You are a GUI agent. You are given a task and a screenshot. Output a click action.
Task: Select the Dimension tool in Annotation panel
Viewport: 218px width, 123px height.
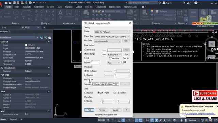click(x=69, y=14)
